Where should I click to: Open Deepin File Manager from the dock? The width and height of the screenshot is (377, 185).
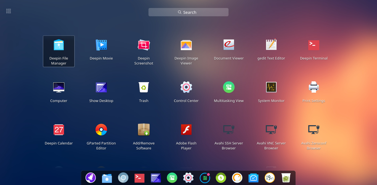click(x=107, y=178)
